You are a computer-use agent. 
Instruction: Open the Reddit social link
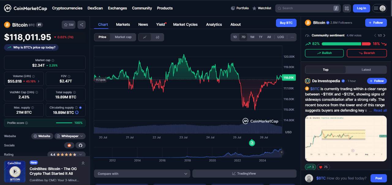pyautogui.click(x=69, y=145)
